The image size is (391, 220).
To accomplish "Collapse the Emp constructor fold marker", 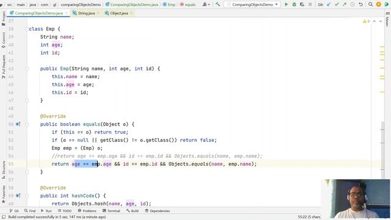I will click(27, 68).
